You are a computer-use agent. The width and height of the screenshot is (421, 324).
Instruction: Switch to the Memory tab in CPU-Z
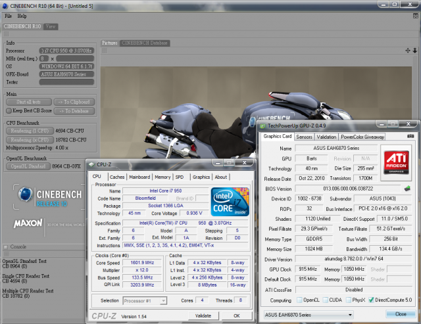pos(162,177)
